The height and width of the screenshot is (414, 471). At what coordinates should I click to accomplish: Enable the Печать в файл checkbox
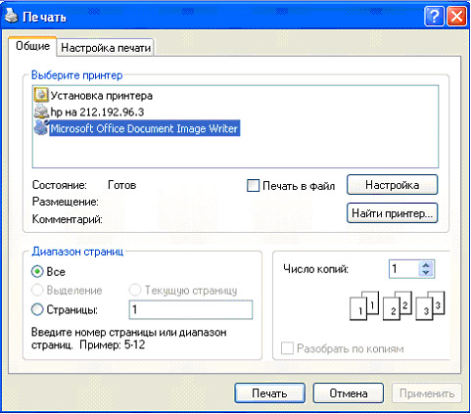pos(253,185)
